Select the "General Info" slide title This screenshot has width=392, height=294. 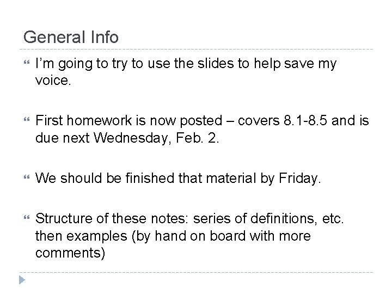(71, 37)
